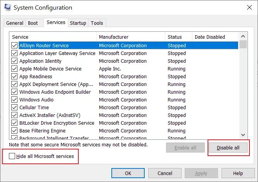Image resolution: width=258 pixels, height=182 pixels.
Task: Sort list by Status column header
Action: 178,37
